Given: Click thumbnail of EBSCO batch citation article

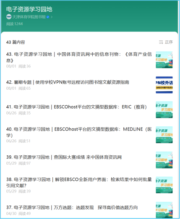Looking at the screenshot, I should [x=164, y=185].
